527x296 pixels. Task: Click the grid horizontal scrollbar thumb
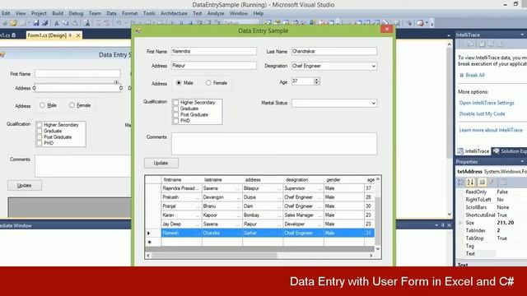pos(214,256)
